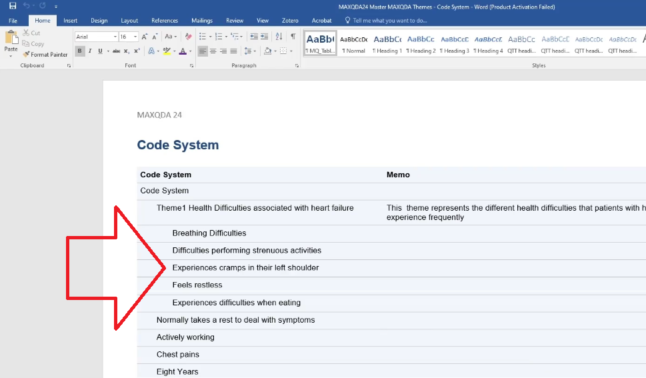The height and width of the screenshot is (378, 646).
Task: Switch to the Insert ribbon tab
Action: [x=70, y=21]
